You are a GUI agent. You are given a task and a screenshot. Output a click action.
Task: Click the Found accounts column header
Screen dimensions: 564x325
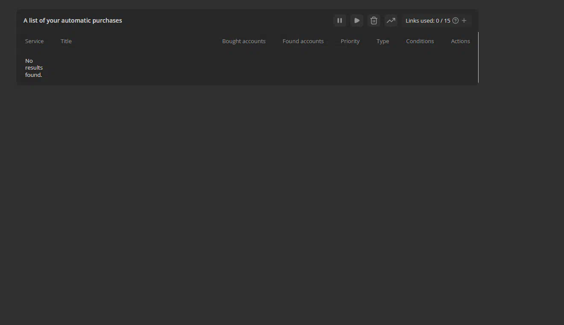303,41
